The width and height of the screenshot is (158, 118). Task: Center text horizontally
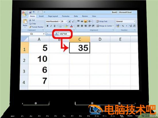[x=82, y=26]
